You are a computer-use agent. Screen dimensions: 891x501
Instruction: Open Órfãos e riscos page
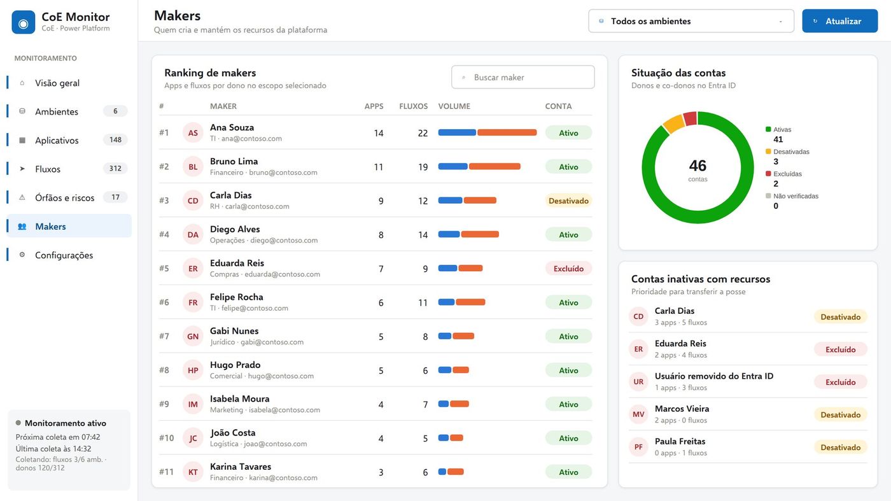point(69,197)
